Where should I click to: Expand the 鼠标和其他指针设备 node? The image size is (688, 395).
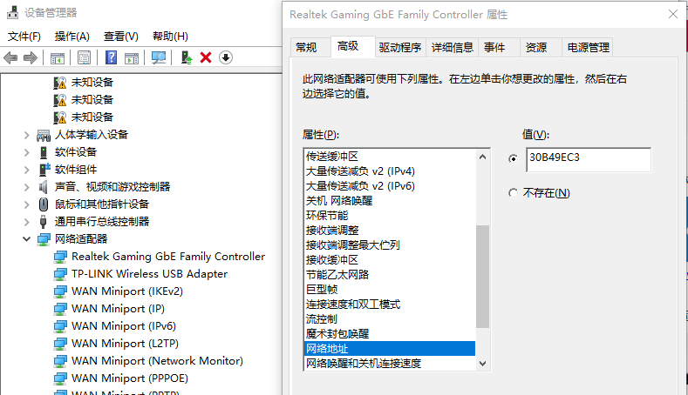(x=27, y=204)
